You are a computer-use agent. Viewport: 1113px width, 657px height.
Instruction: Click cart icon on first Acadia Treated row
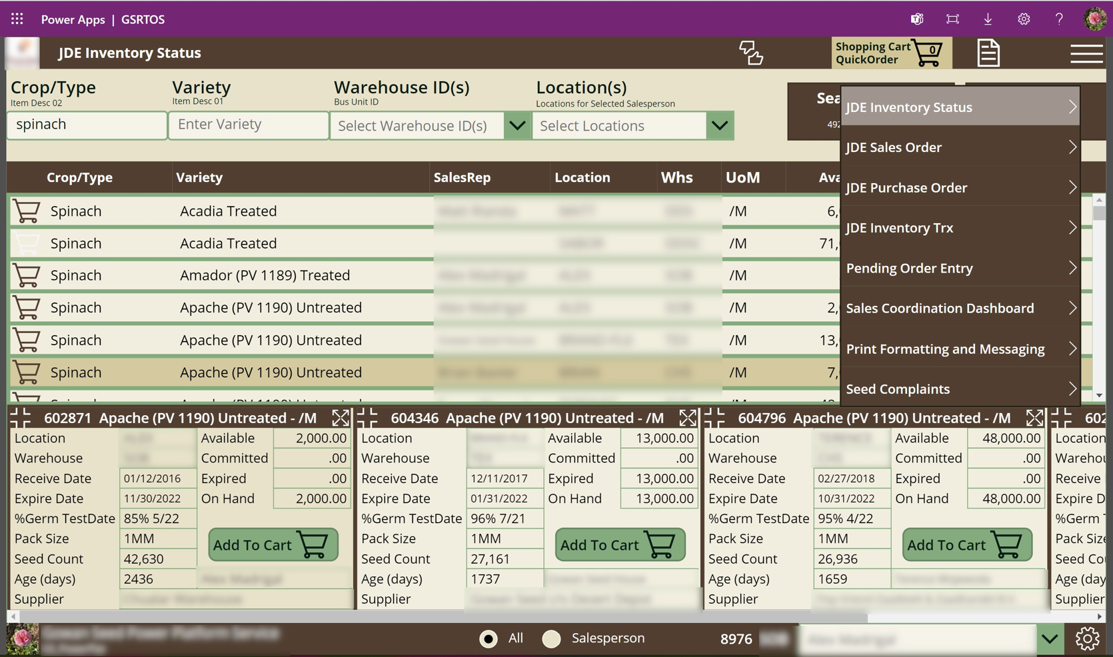click(x=27, y=211)
